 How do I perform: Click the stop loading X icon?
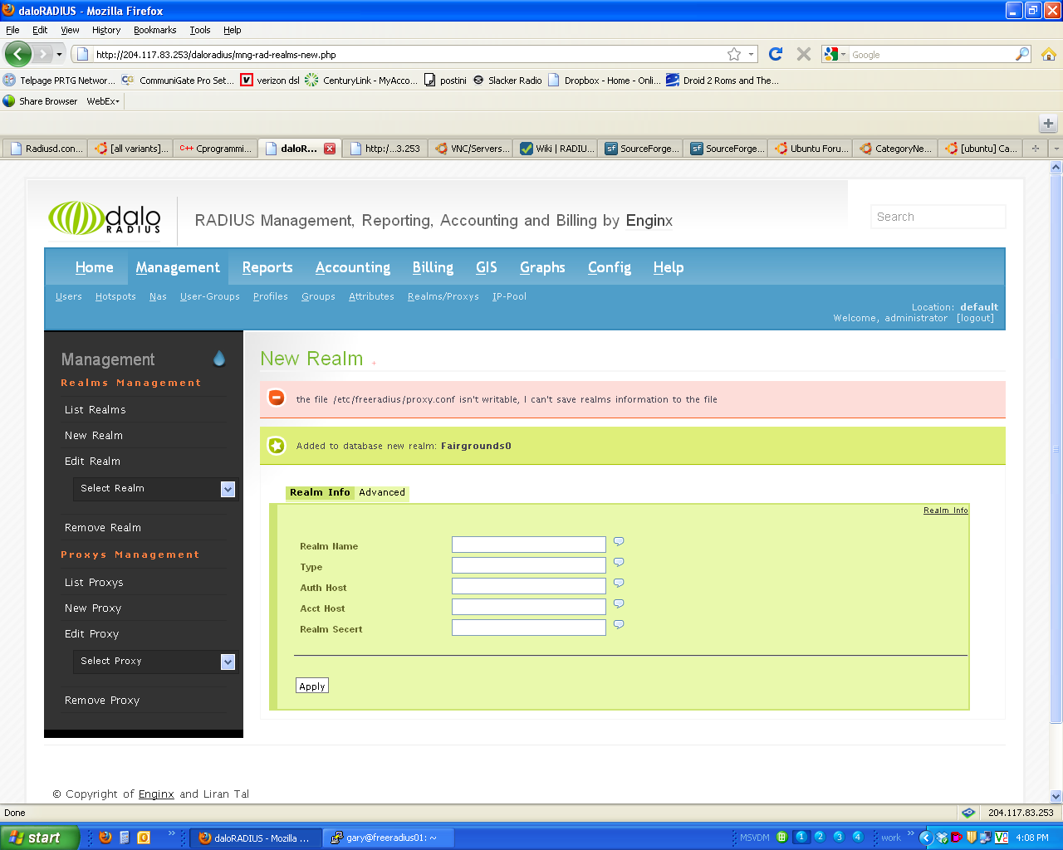click(x=803, y=54)
